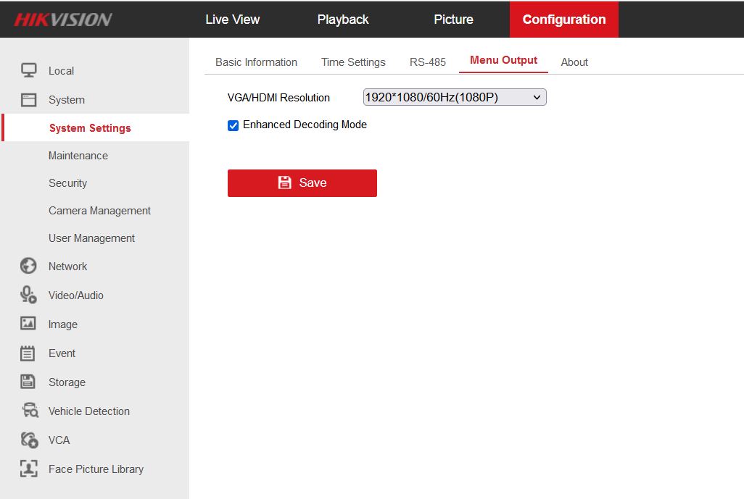This screenshot has width=744, height=499.
Task: Open Network via the globe icon
Action: tap(28, 267)
